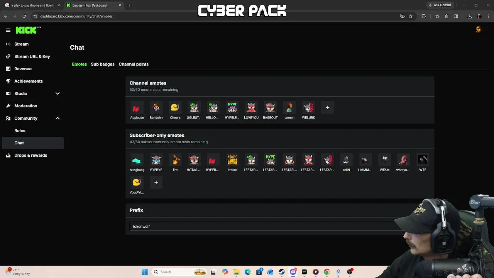
Task: Collapse the Community section chevron
Action: [x=58, y=118]
